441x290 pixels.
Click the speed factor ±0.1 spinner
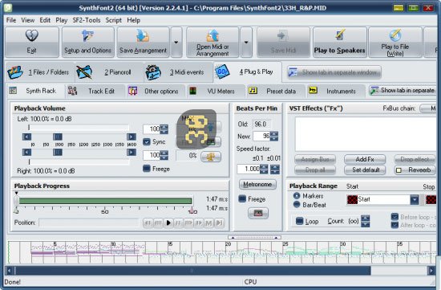pos(264,169)
